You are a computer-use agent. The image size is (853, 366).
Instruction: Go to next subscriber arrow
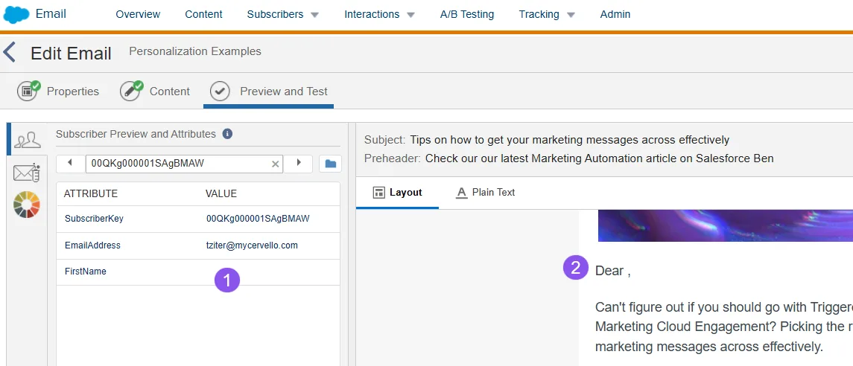298,163
